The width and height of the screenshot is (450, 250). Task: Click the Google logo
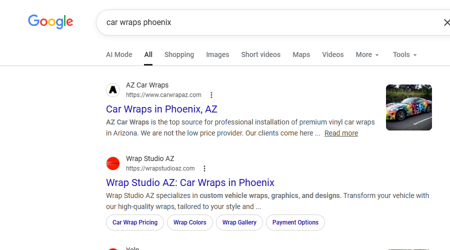point(50,21)
